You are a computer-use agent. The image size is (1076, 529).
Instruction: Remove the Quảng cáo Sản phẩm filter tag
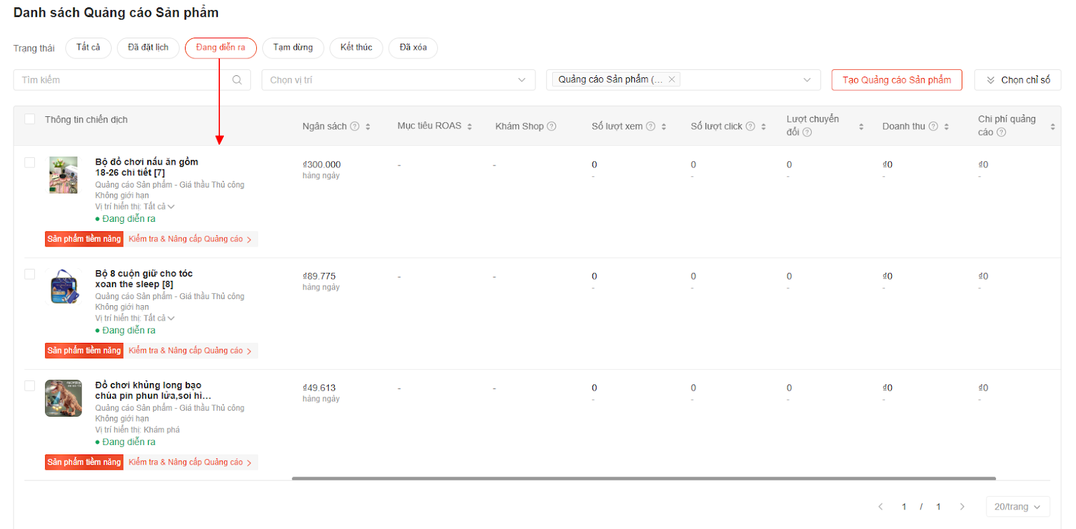click(x=671, y=79)
